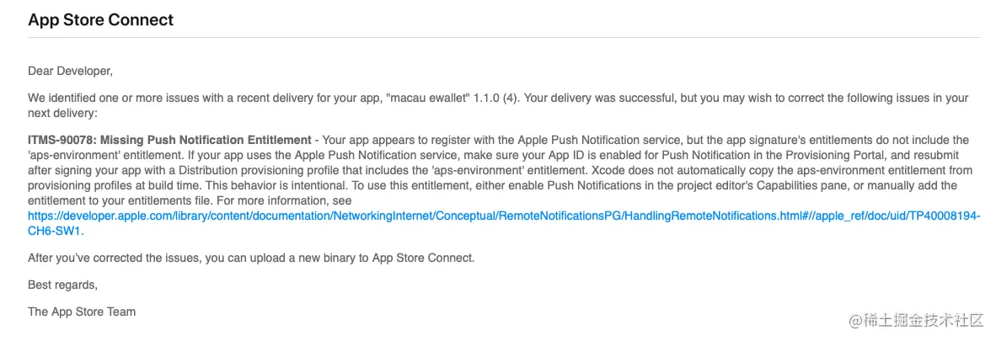
Task: Click the bold ITMS-90078 error title
Action: tap(169, 140)
